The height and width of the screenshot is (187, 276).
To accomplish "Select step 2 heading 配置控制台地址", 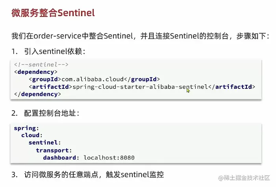I will [x=51, y=113].
